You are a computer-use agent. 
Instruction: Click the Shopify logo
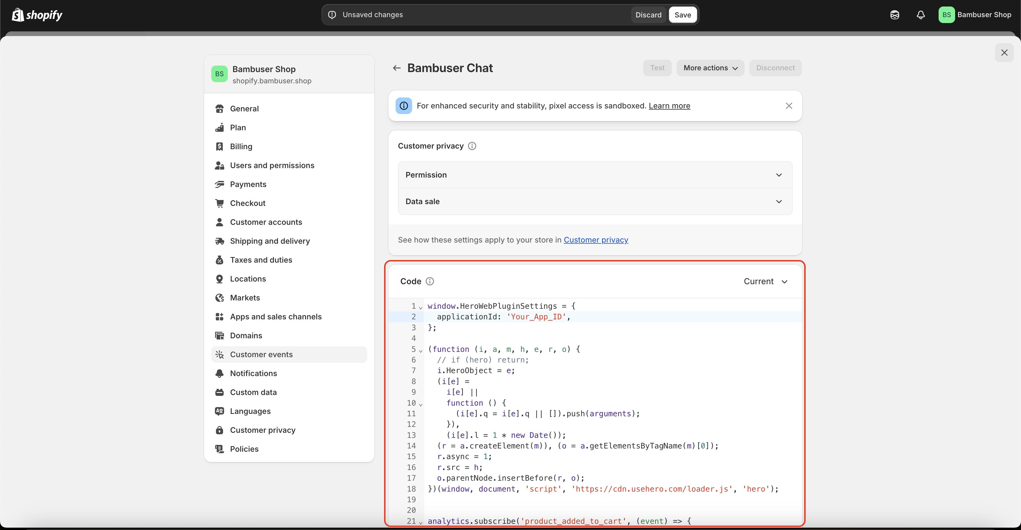click(37, 15)
